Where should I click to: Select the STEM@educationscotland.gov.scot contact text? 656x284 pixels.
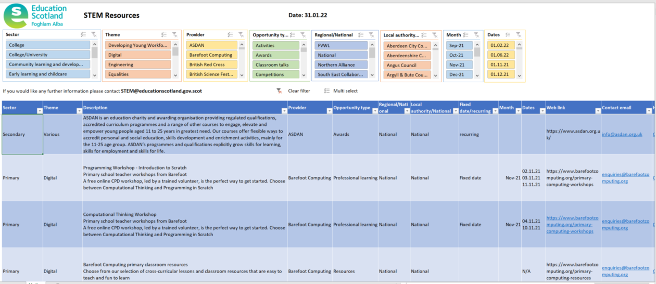point(161,91)
